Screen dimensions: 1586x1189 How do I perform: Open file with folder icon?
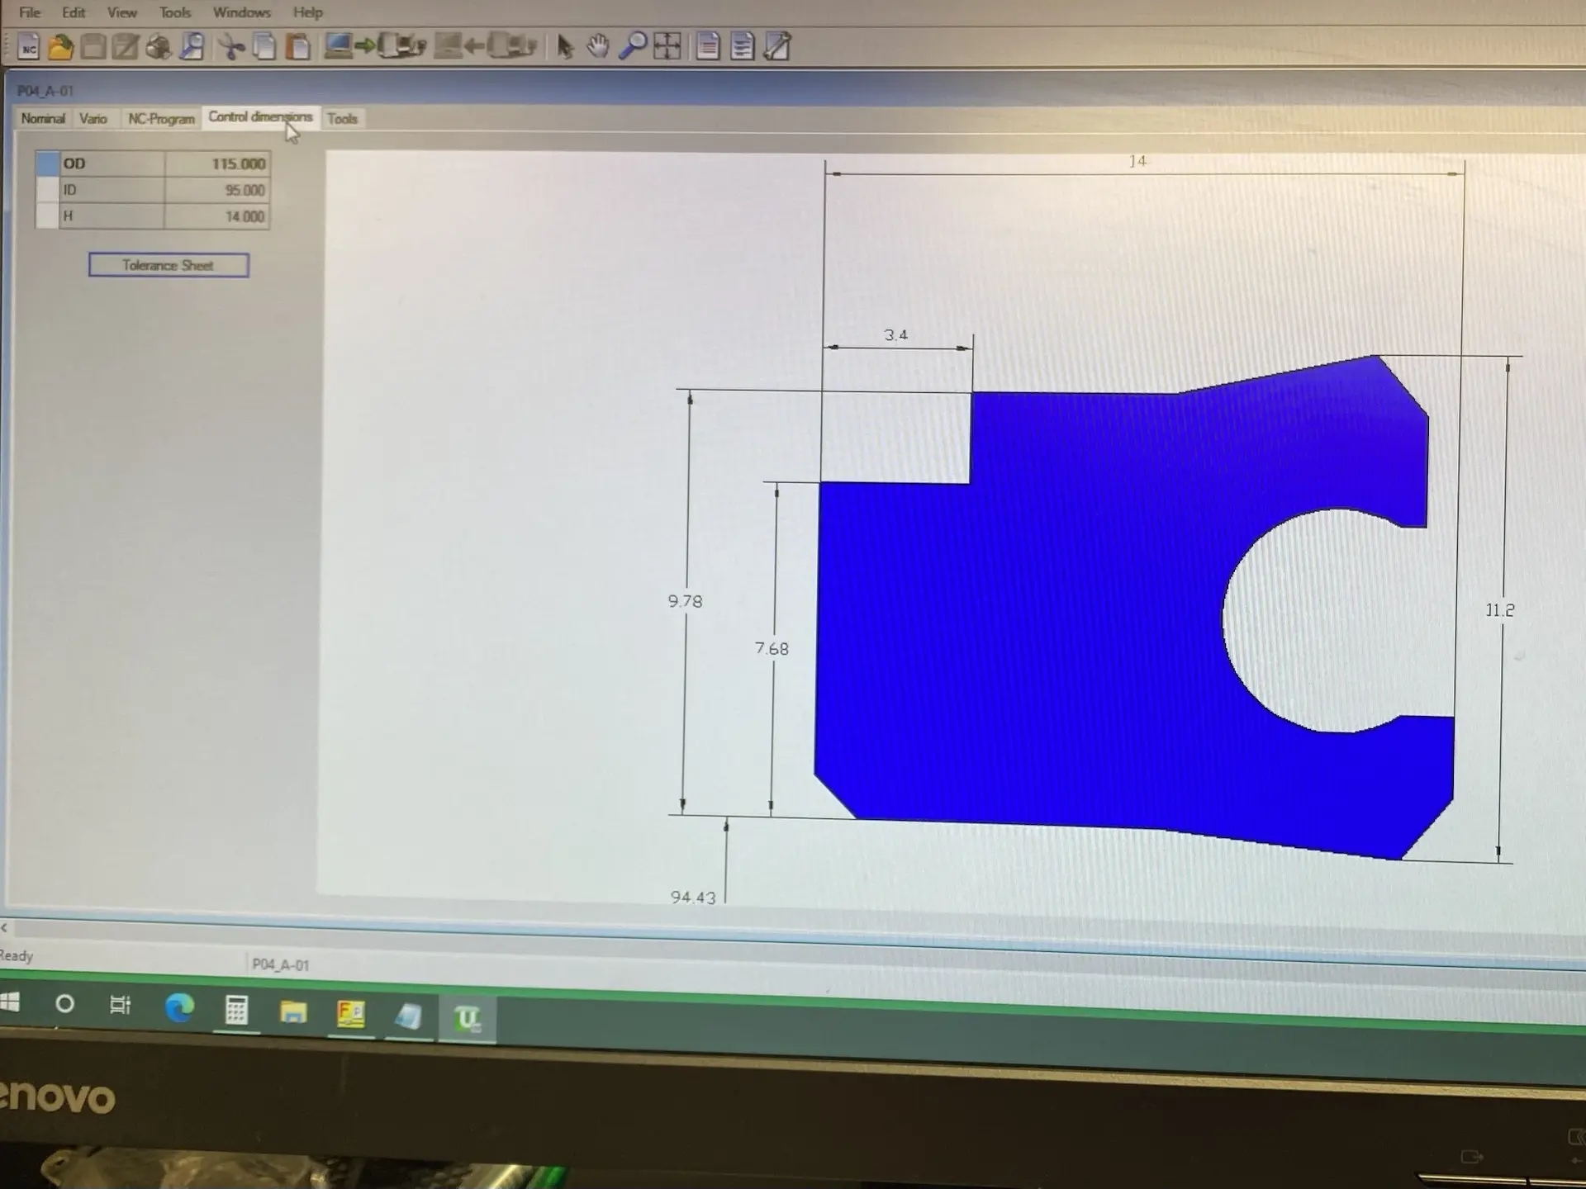pyautogui.click(x=60, y=47)
